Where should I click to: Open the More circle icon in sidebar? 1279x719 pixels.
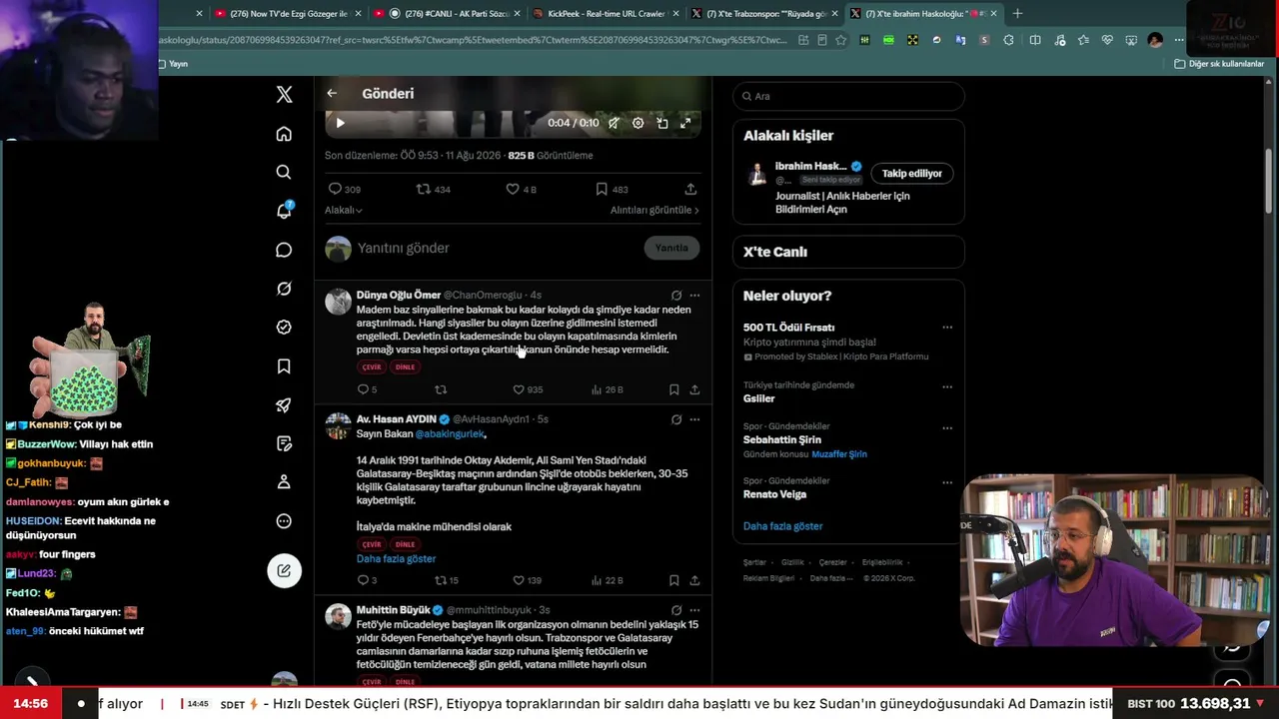(284, 521)
